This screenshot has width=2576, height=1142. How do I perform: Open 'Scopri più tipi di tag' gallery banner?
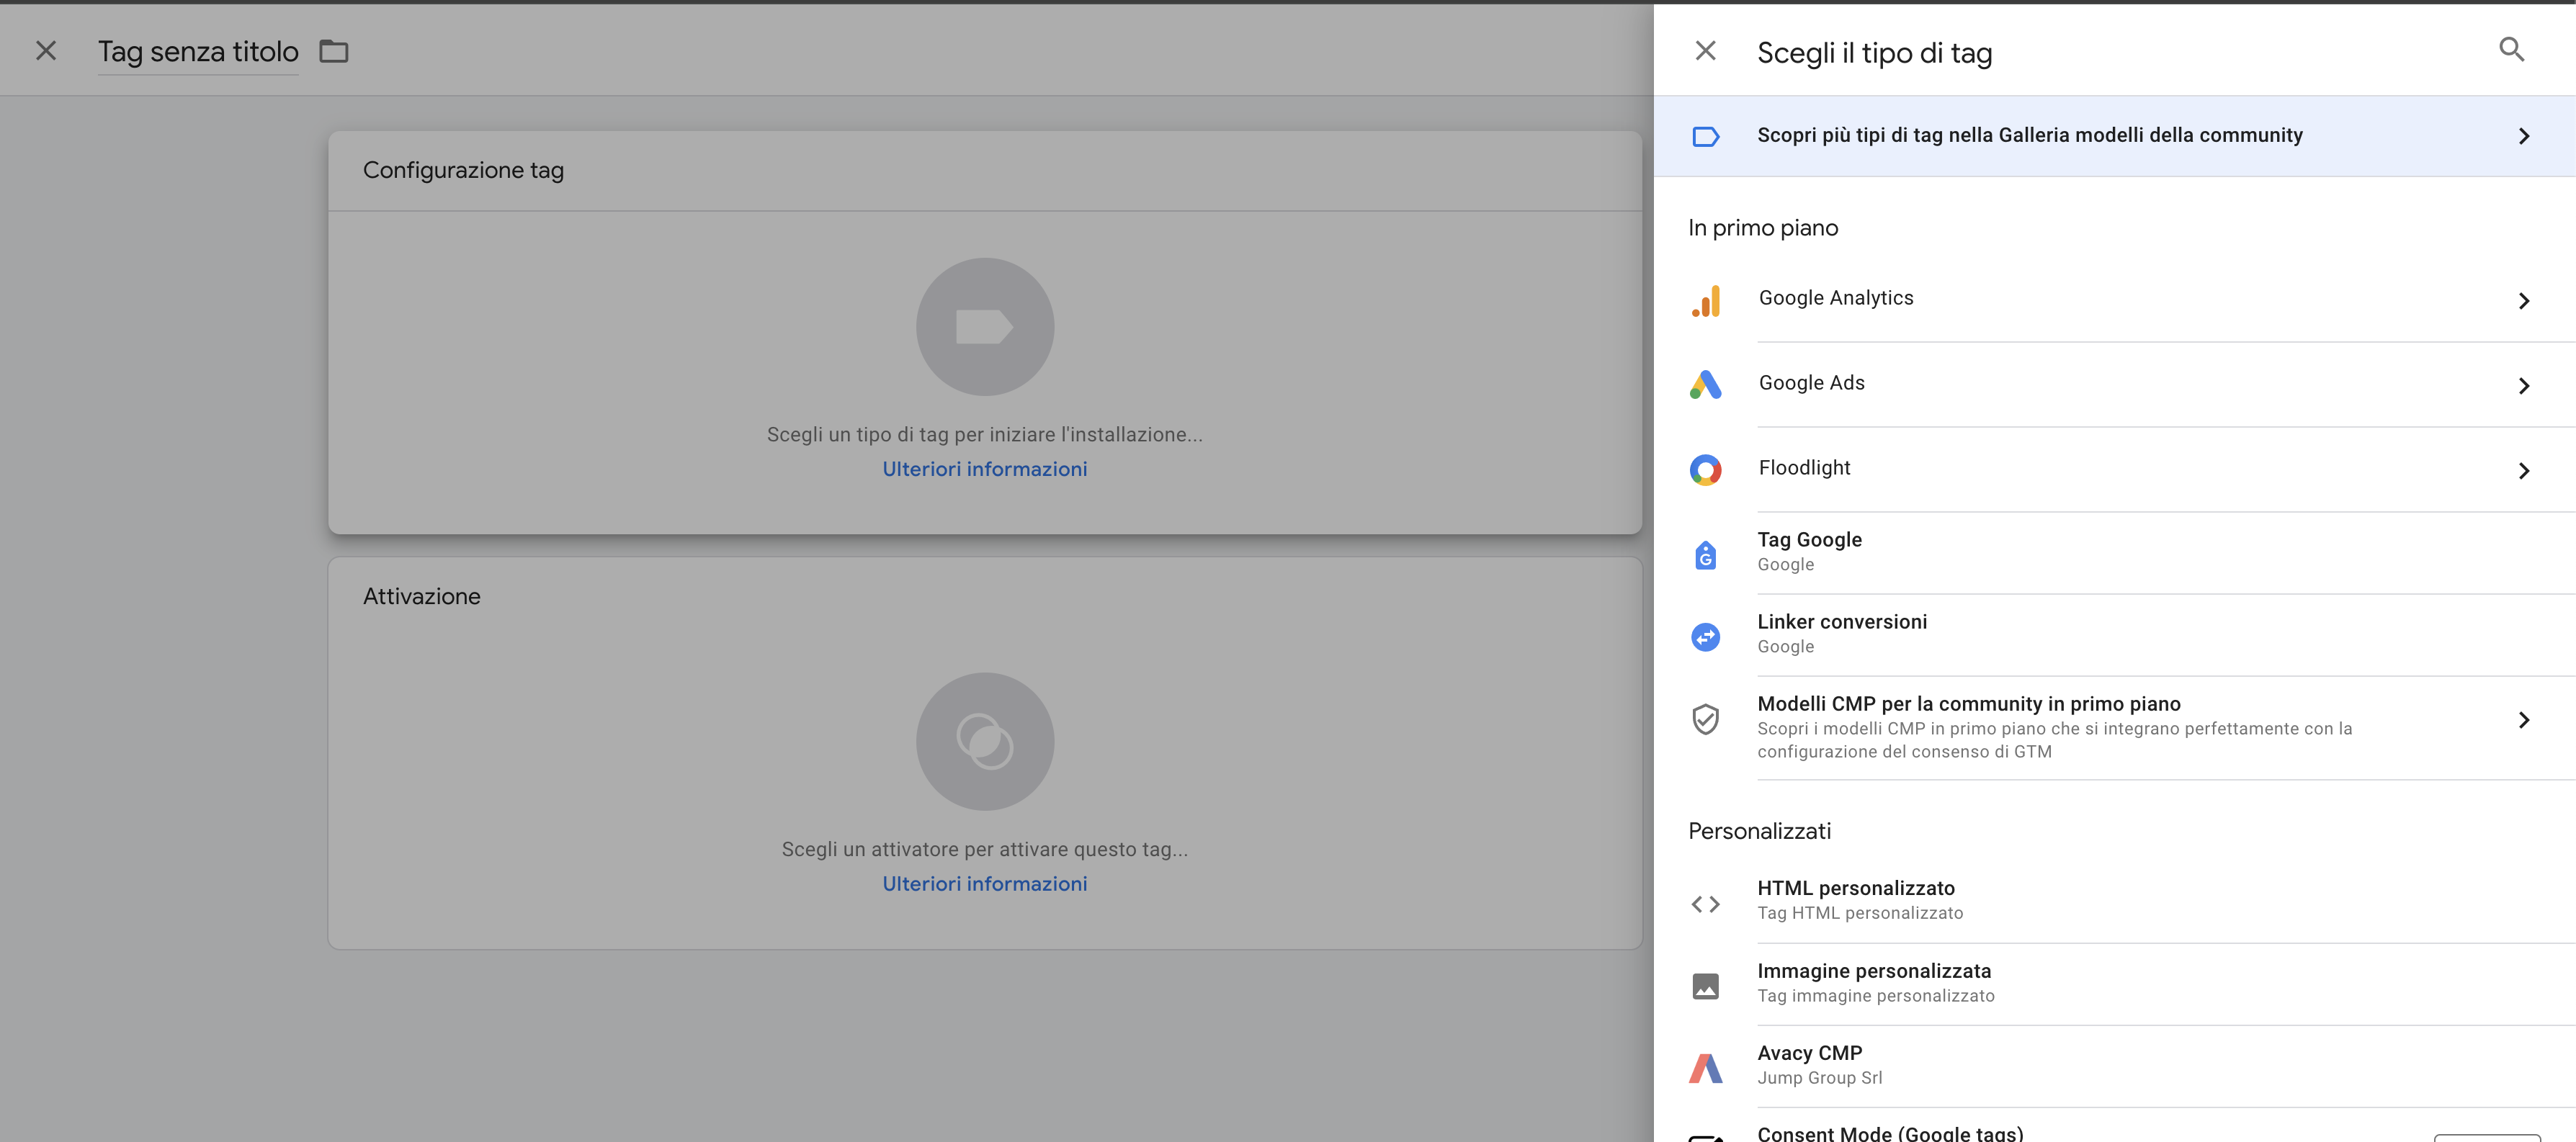[2114, 136]
